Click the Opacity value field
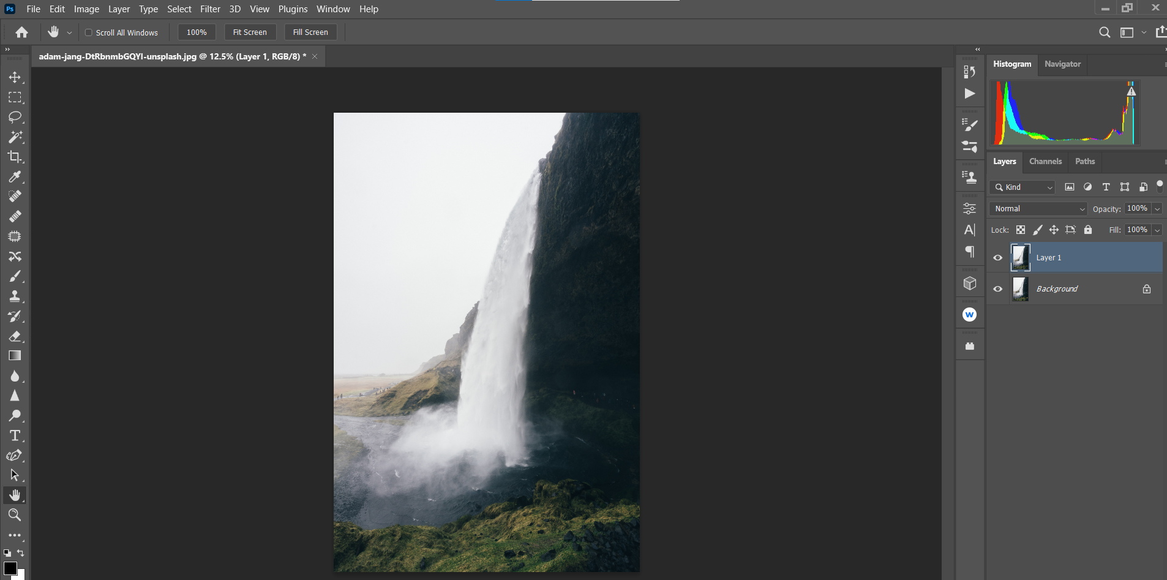The width and height of the screenshot is (1167, 580). (x=1137, y=209)
